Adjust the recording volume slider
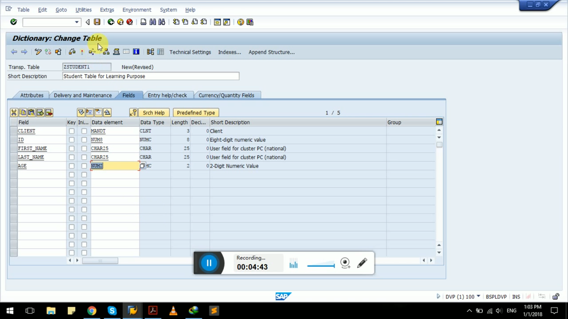This screenshot has width=568, height=319. coord(321,265)
